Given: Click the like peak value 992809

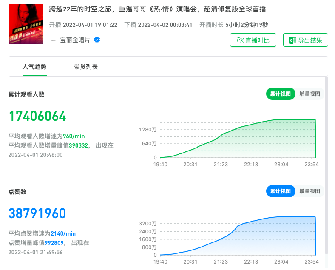Looking at the screenshot, I should [x=54, y=243].
